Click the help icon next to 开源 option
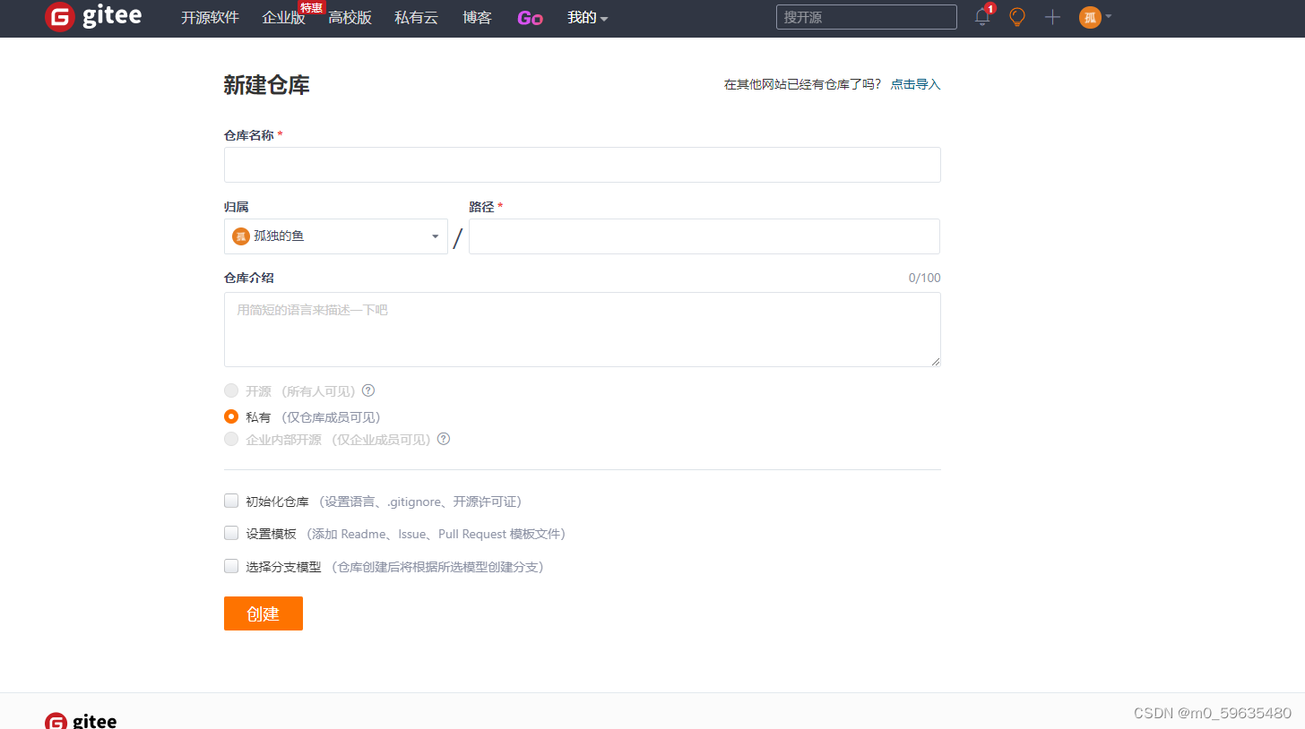This screenshot has height=729, width=1305. (368, 390)
